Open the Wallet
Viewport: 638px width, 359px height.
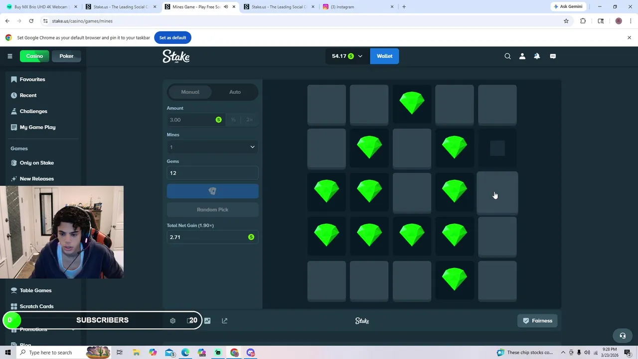(x=384, y=56)
